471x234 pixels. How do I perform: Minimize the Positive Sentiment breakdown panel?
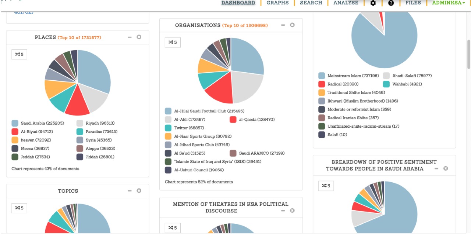tap(436, 168)
